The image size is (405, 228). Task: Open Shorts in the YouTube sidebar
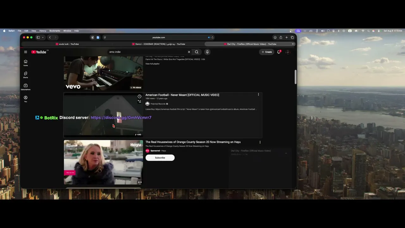(26, 75)
